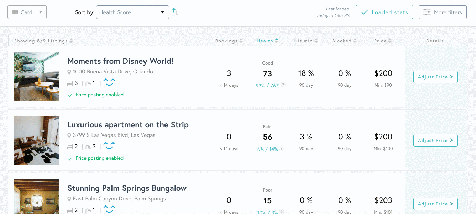Viewport: 476px width, 214px height.
Task: Open Luxurious apartment on the Strip title
Action: (x=128, y=124)
